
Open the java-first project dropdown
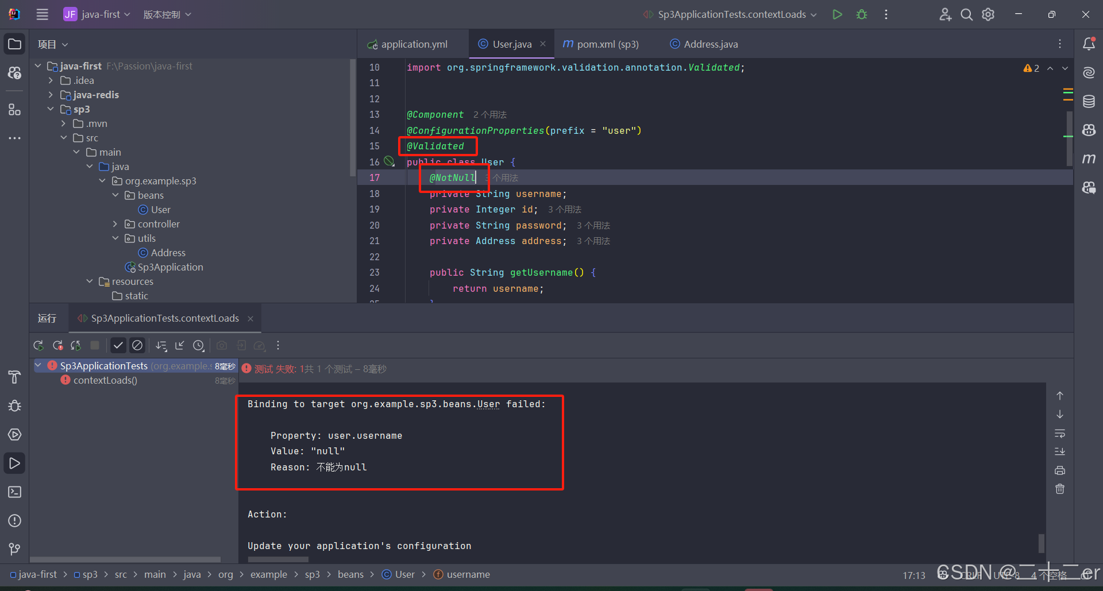click(x=97, y=14)
